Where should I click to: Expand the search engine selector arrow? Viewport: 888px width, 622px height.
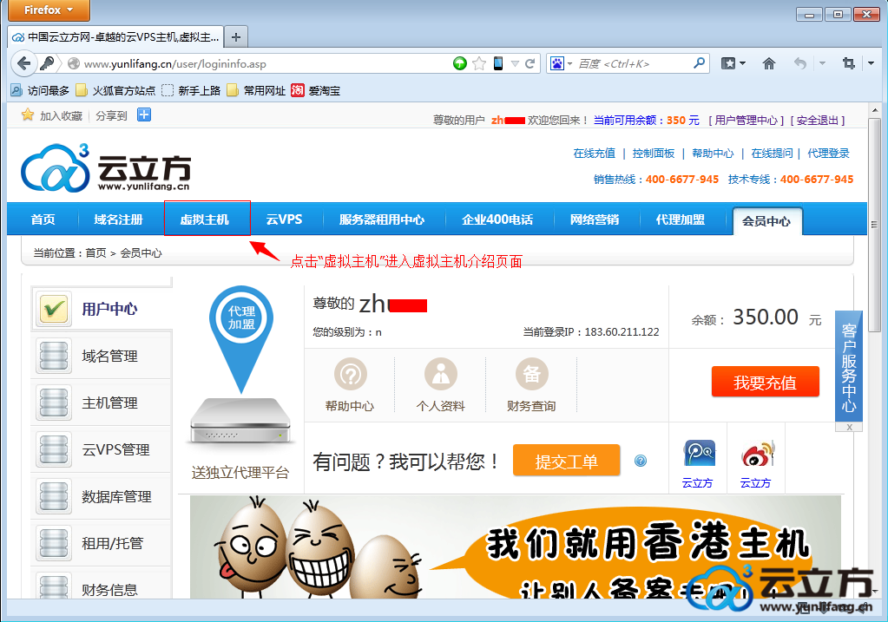(569, 63)
